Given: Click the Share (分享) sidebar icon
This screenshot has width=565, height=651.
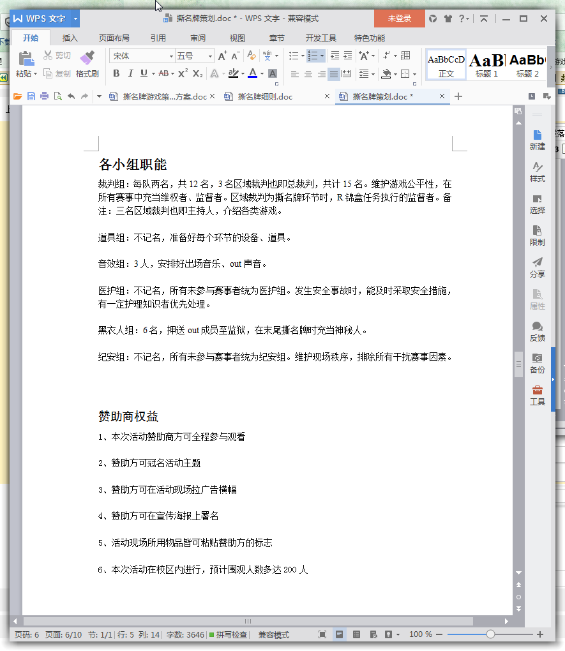Looking at the screenshot, I should 537,268.
